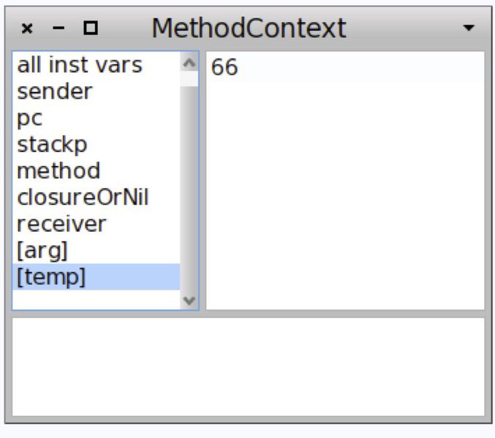Click into the bottom evaluation pane
This screenshot has height=438, width=495.
(248, 366)
